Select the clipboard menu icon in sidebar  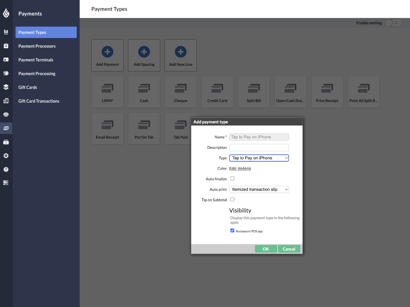pos(6,46)
